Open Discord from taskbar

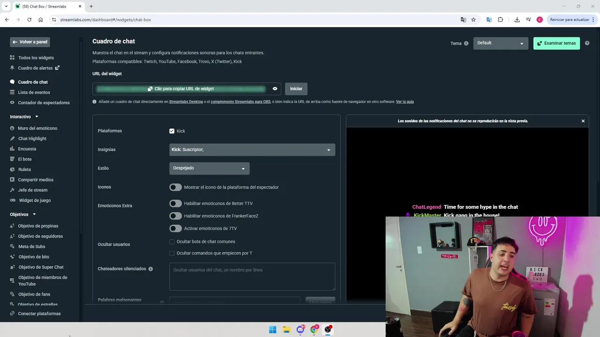click(x=300, y=330)
